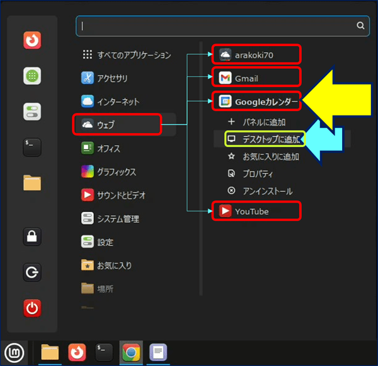Viewport: 378px width, 366px height.
Task: Launch Firefox from the panel
Action: click(x=77, y=353)
